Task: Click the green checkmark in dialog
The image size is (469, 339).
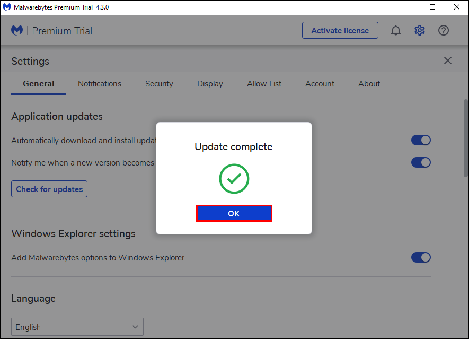Action: (x=234, y=179)
